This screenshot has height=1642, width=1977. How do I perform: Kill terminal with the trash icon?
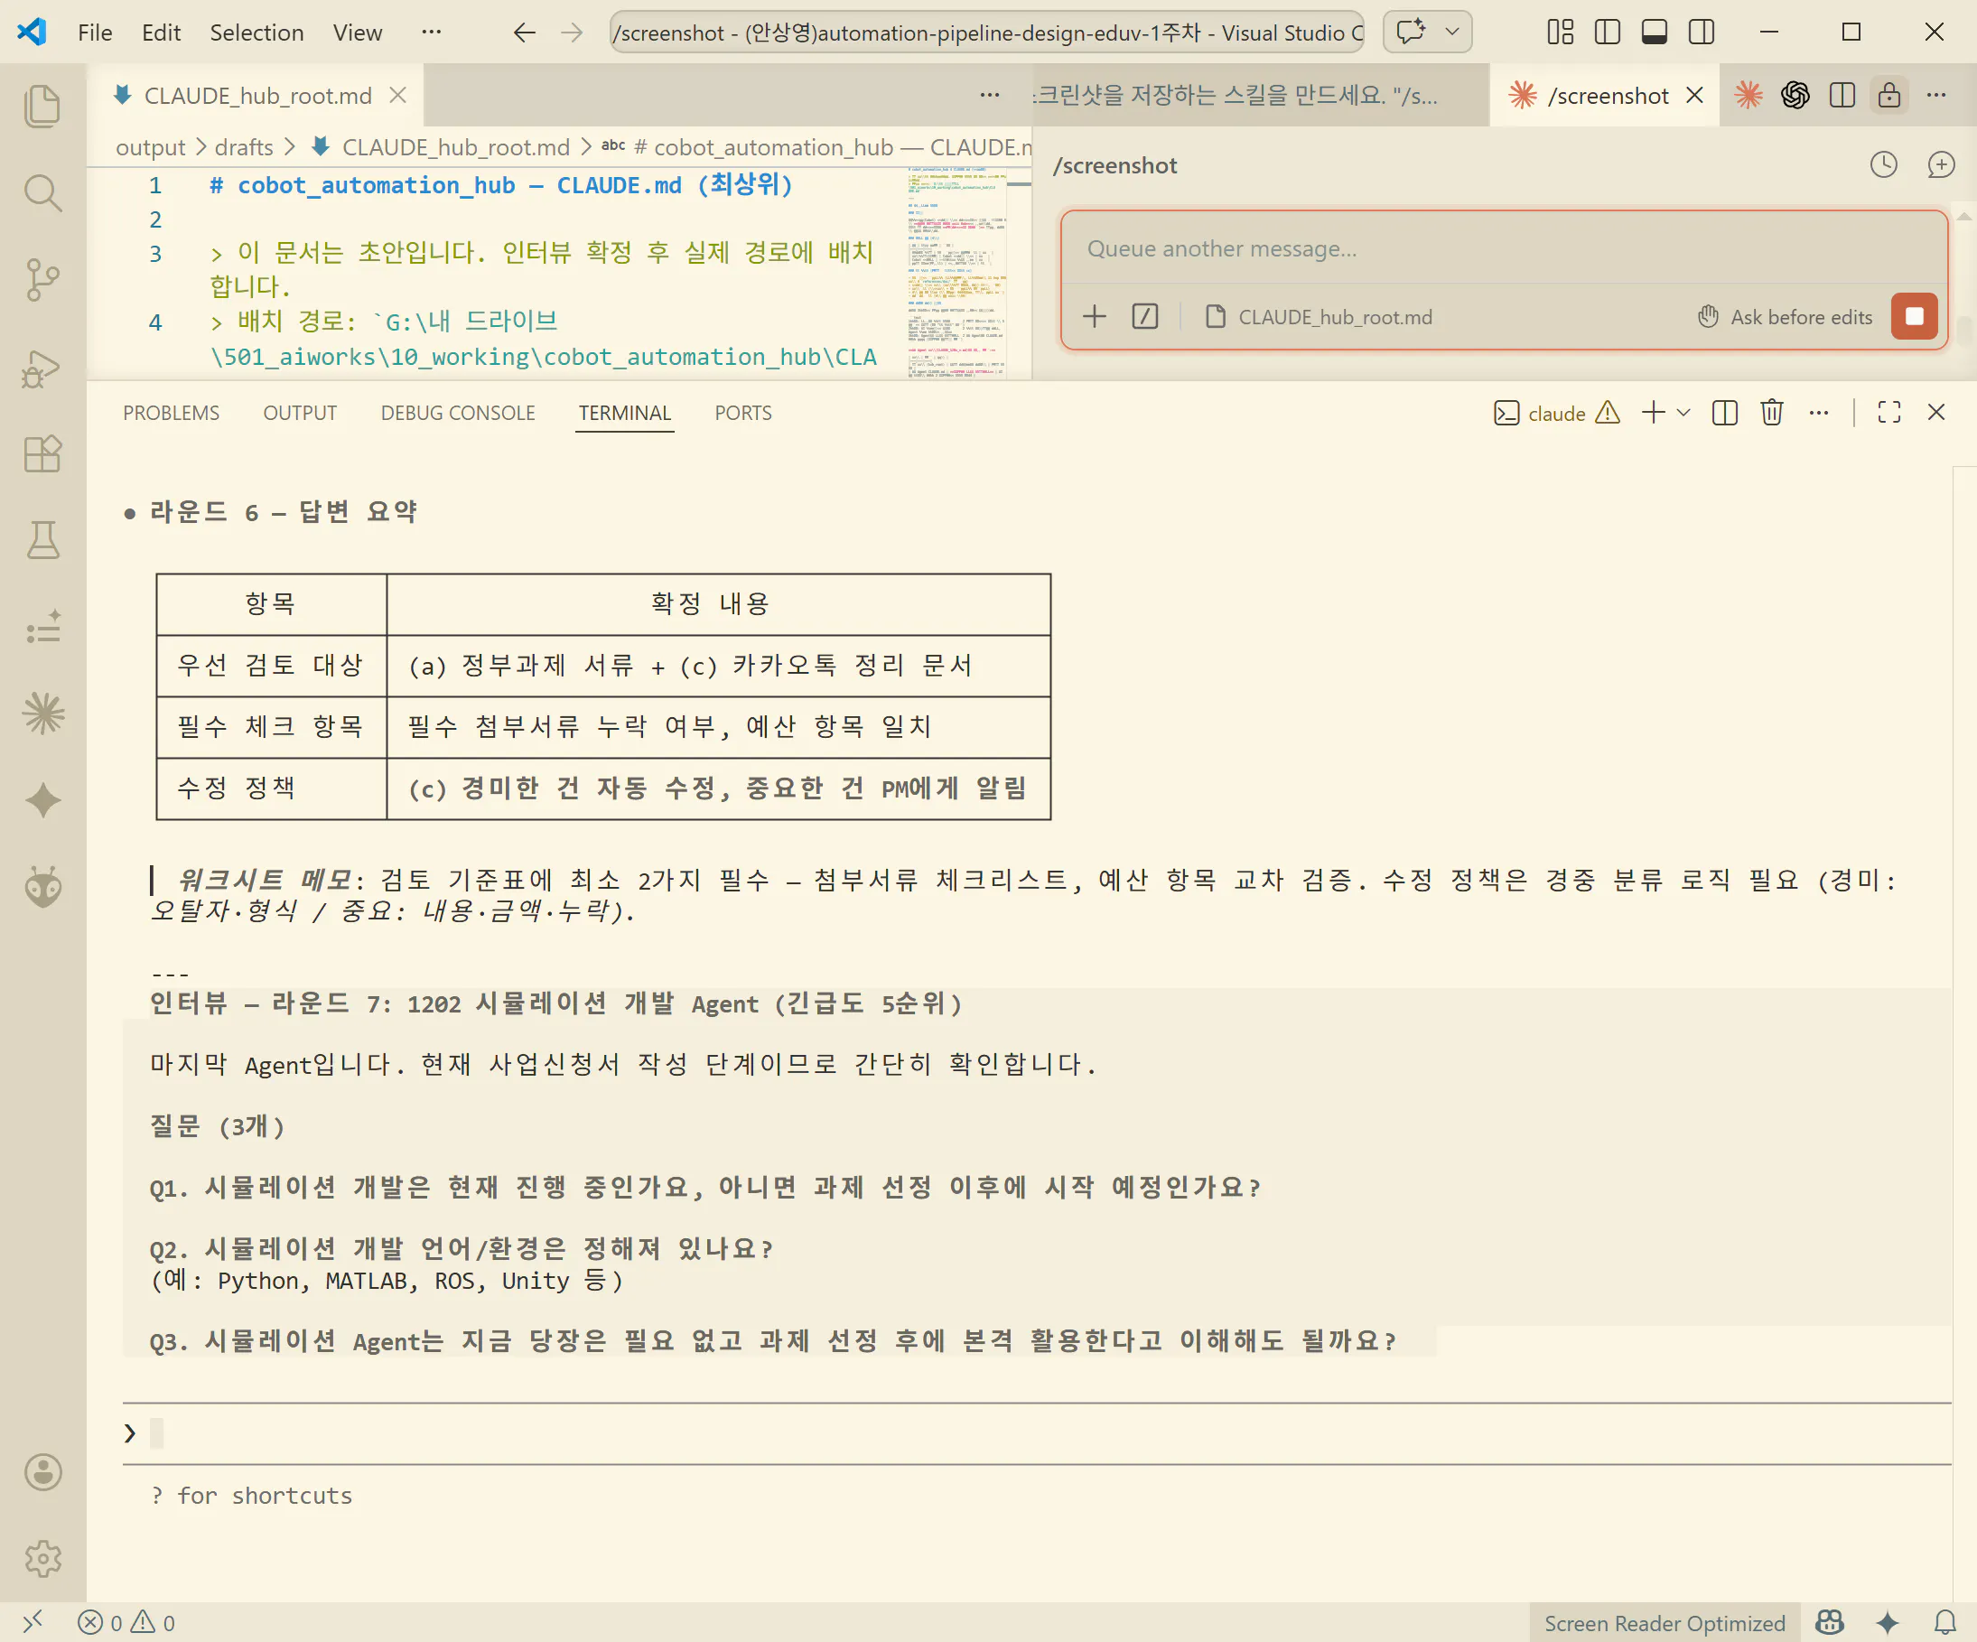click(x=1771, y=413)
